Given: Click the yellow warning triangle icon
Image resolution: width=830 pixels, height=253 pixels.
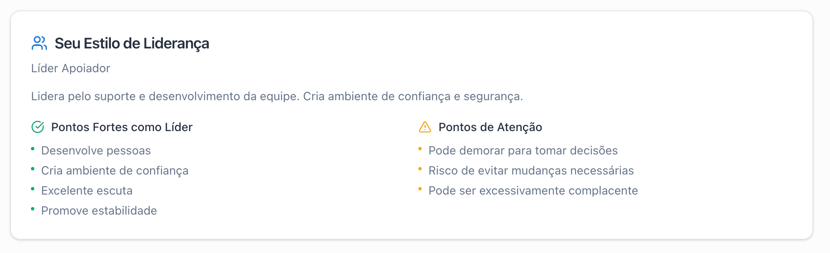Looking at the screenshot, I should pyautogui.click(x=424, y=127).
